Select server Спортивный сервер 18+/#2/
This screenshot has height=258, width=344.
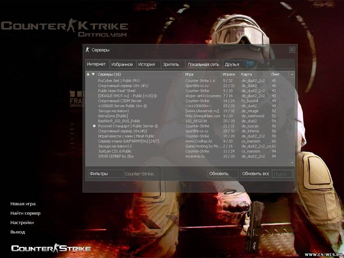tap(187, 131)
